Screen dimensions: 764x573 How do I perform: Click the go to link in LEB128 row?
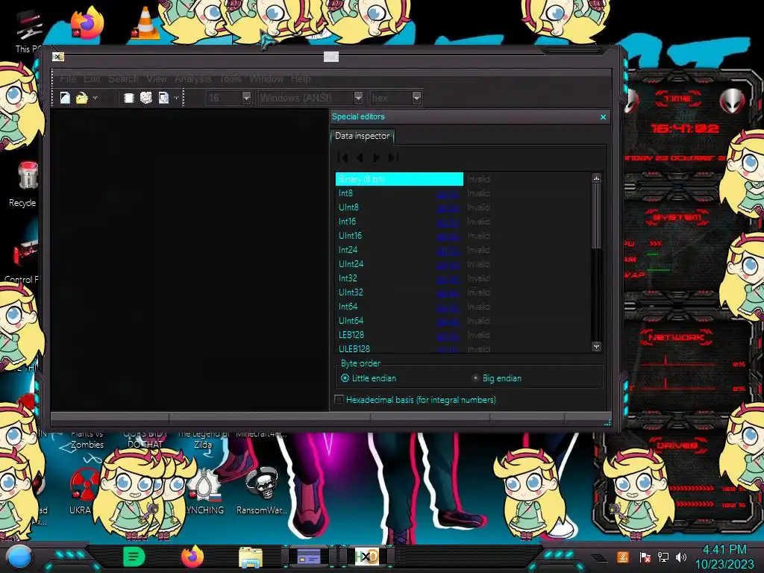[x=448, y=335]
